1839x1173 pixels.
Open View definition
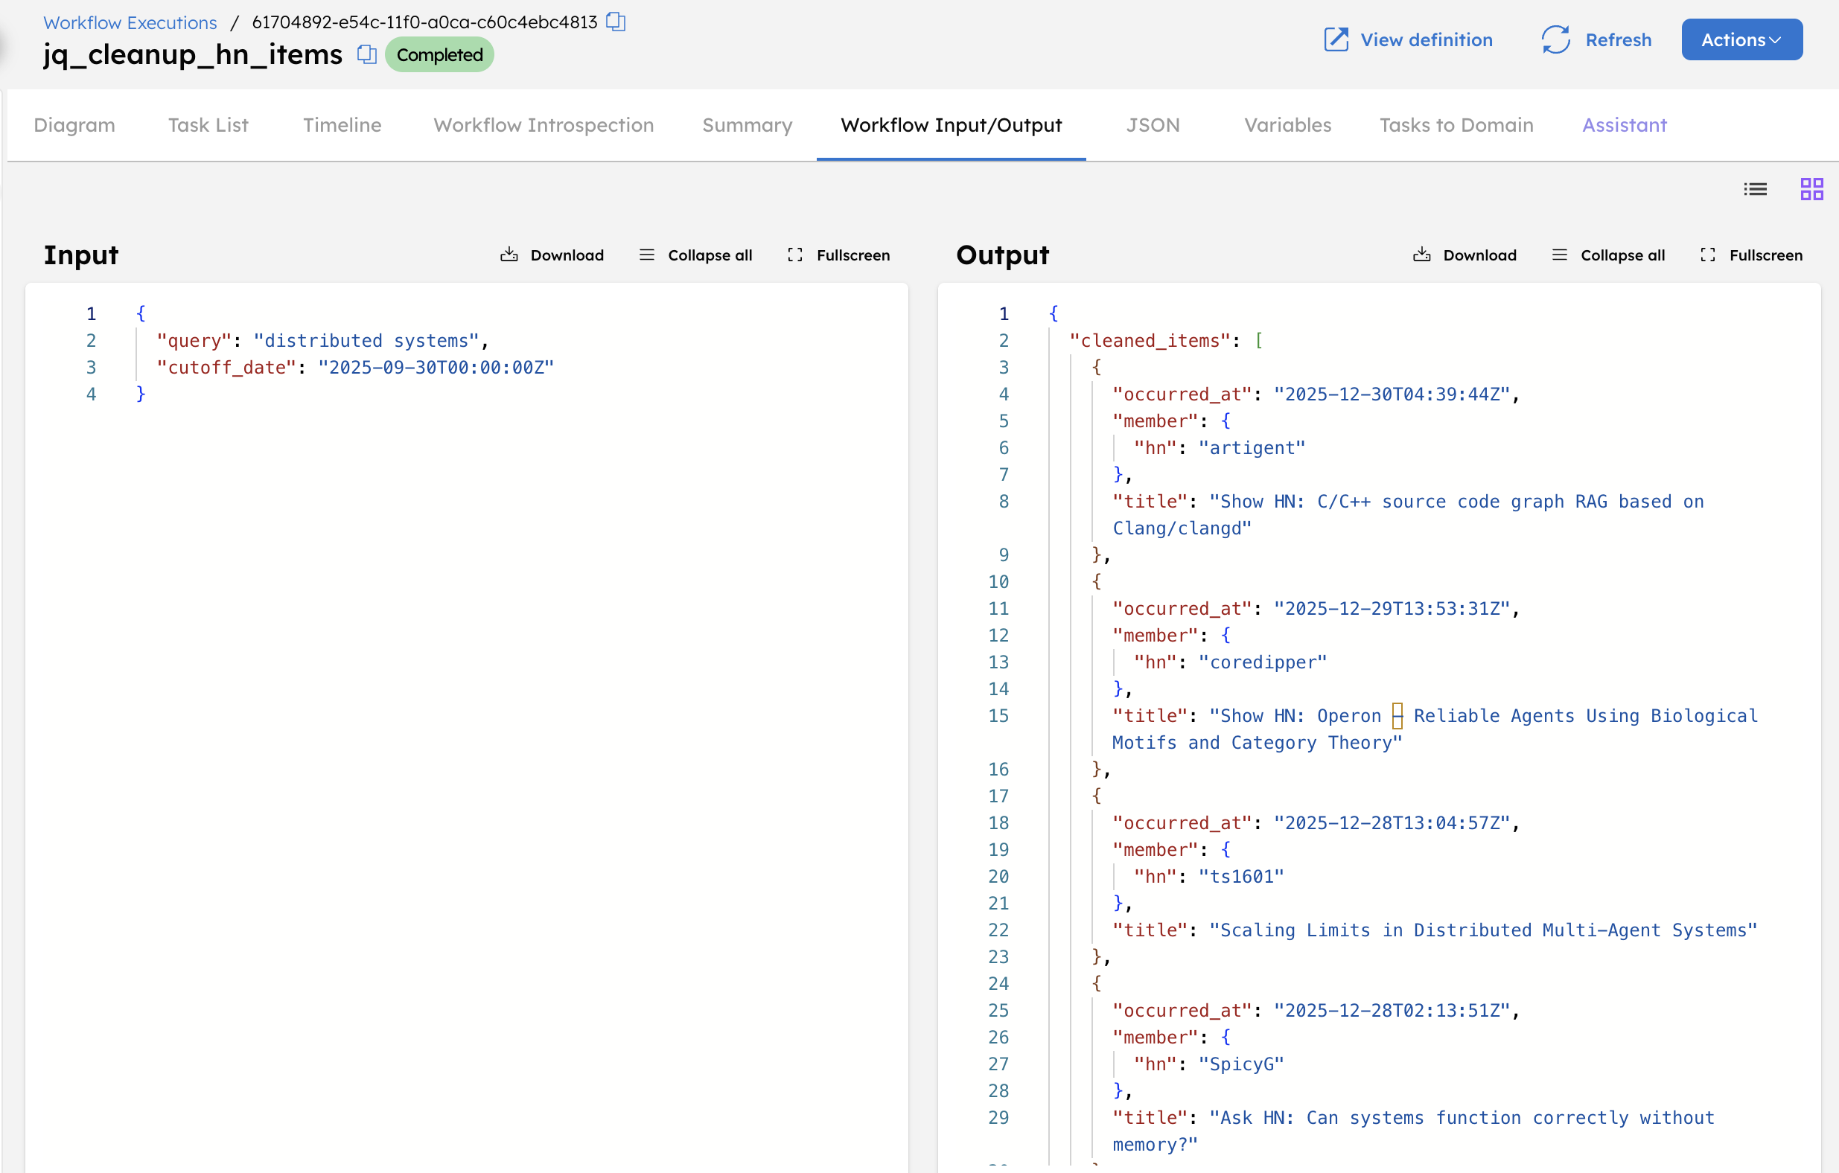coord(1407,39)
